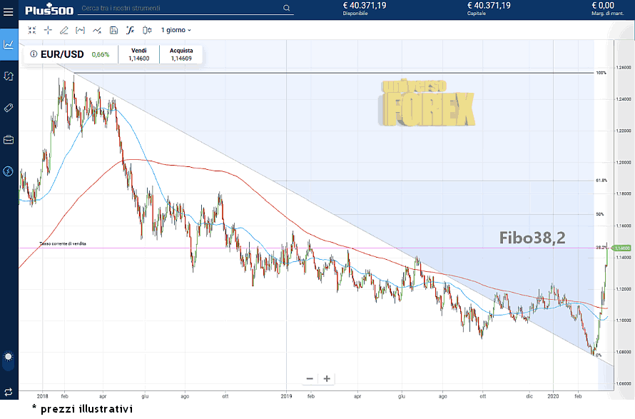Open the line trend comparison tool

(97, 30)
